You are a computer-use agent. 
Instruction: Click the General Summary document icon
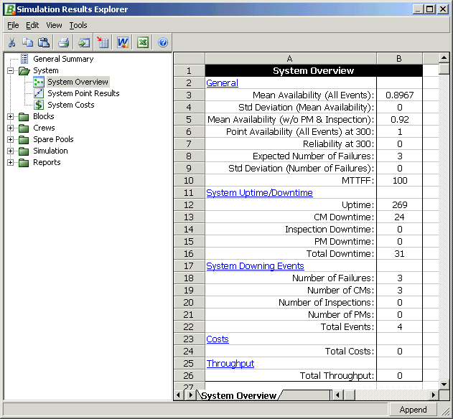tap(24, 59)
